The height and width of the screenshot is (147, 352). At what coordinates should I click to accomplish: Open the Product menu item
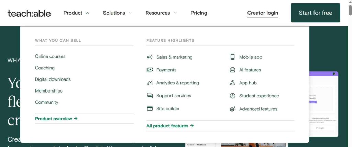(73, 13)
